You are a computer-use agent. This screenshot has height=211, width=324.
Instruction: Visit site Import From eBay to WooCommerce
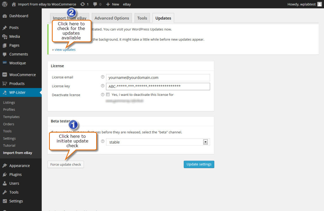coord(47,4)
